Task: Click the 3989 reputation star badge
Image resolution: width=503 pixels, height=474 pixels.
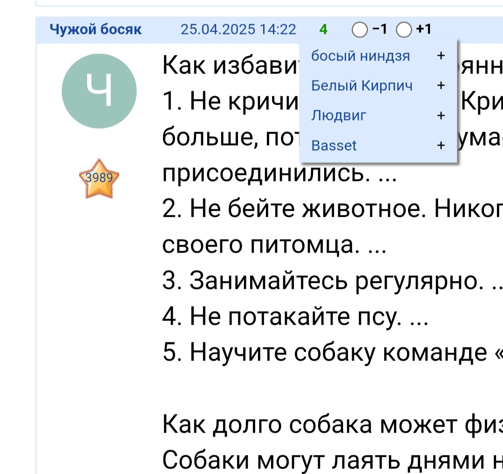Action: tap(99, 179)
